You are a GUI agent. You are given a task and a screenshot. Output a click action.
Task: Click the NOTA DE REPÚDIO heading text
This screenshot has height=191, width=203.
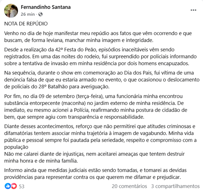tap(26, 24)
